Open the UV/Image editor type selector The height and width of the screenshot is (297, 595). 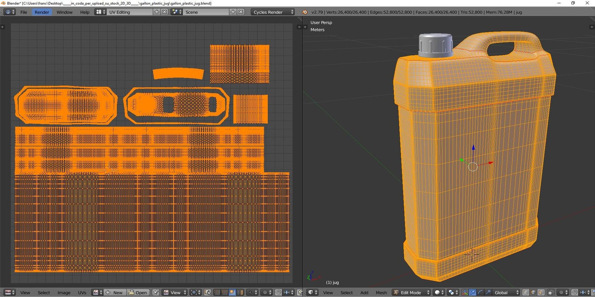(10, 292)
